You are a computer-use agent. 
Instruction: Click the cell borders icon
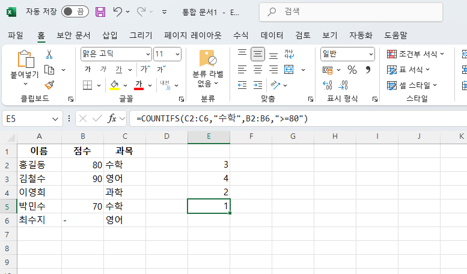(87, 85)
